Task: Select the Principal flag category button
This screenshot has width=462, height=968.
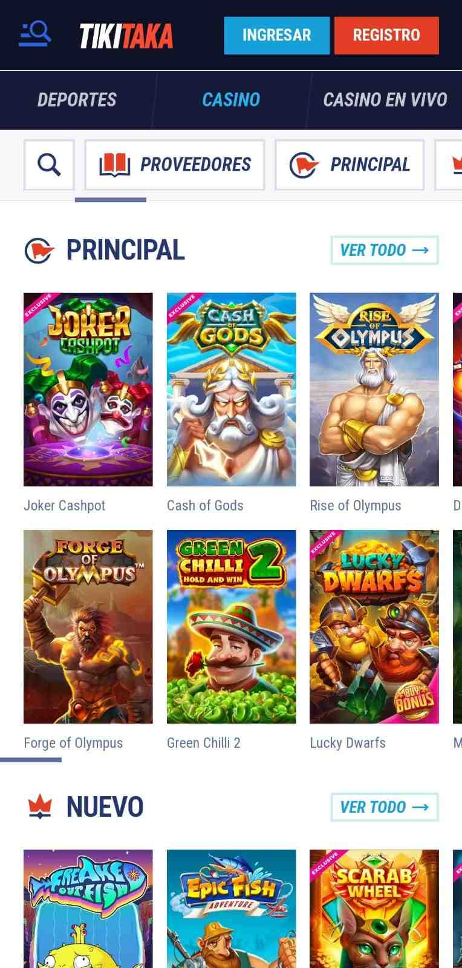Action: click(350, 165)
